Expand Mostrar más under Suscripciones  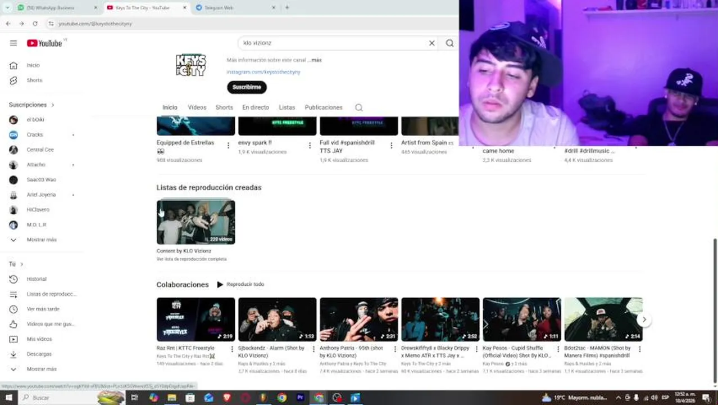tap(42, 240)
